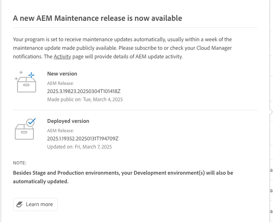
Task: Select the AEM Release label under Deployed version
Action: [x=61, y=131]
